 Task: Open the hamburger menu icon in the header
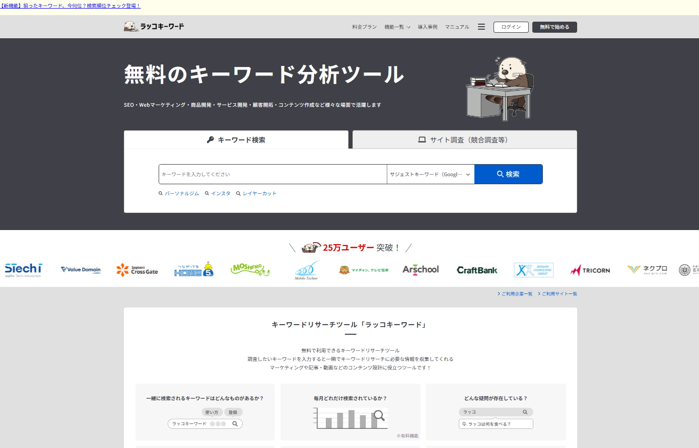pyautogui.click(x=481, y=27)
